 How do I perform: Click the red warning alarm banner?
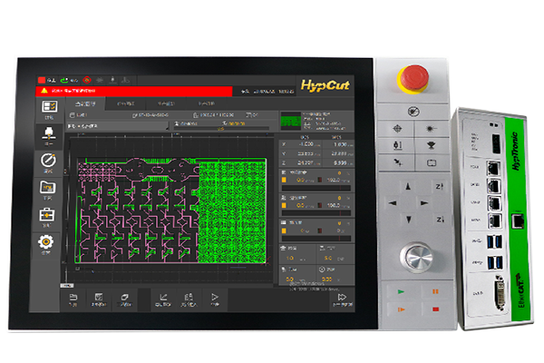(136, 92)
